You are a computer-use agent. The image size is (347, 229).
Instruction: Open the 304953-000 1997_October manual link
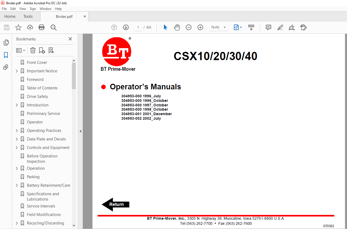pyautogui.click(x=145, y=105)
